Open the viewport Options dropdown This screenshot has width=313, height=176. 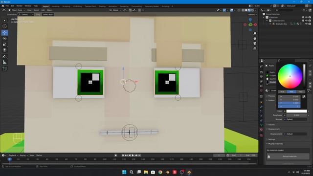tap(252, 14)
